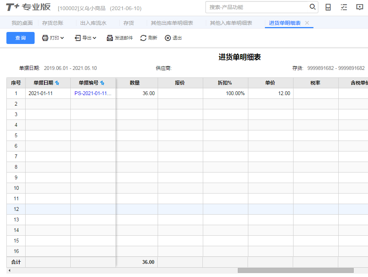The height and width of the screenshot is (277, 368).
Task: Click the search magnifier icon
Action: (312, 7)
